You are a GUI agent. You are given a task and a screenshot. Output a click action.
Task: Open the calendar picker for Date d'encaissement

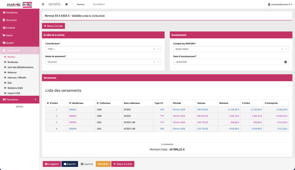[285, 62]
